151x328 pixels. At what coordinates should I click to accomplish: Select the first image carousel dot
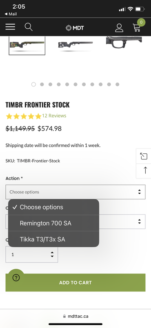click(33, 84)
